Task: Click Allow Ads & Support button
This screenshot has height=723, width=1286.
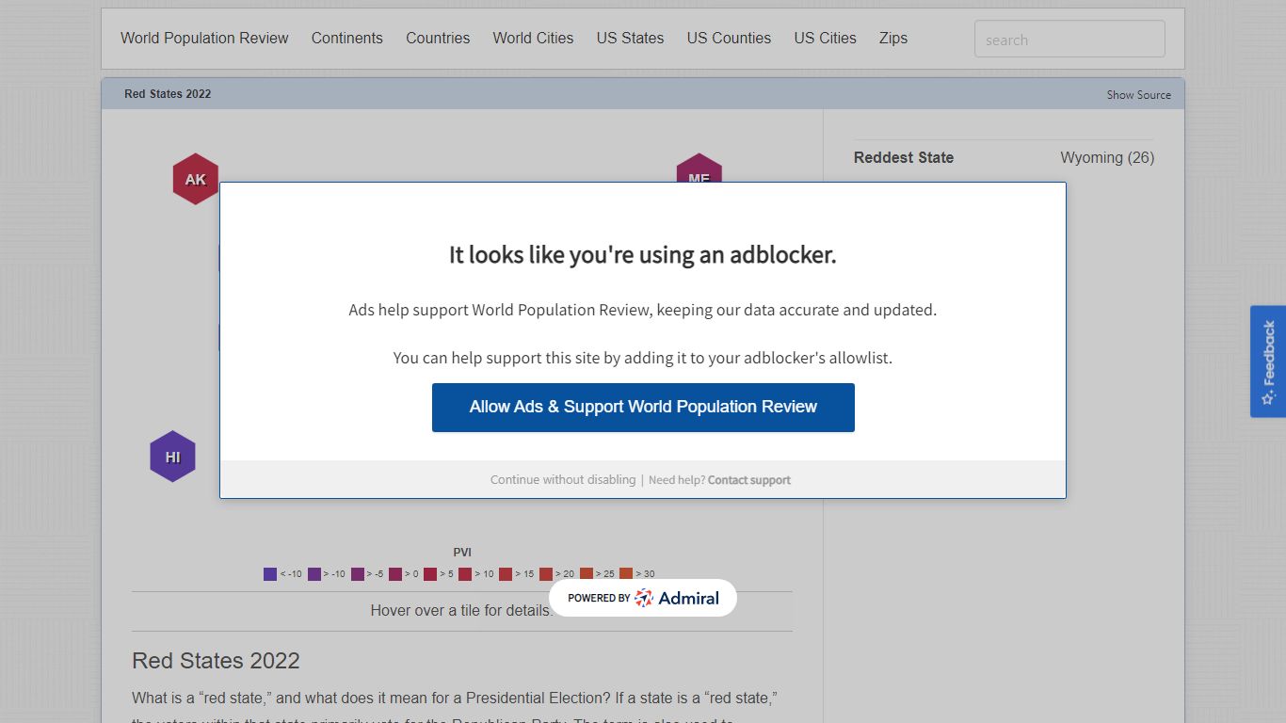Action: tap(643, 408)
